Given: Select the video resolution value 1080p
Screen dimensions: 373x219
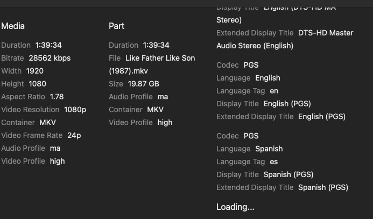Looking at the screenshot, I should coord(75,109).
